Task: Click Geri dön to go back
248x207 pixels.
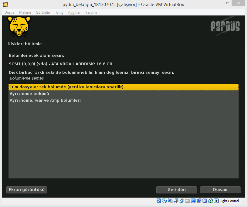Action: 176,190
